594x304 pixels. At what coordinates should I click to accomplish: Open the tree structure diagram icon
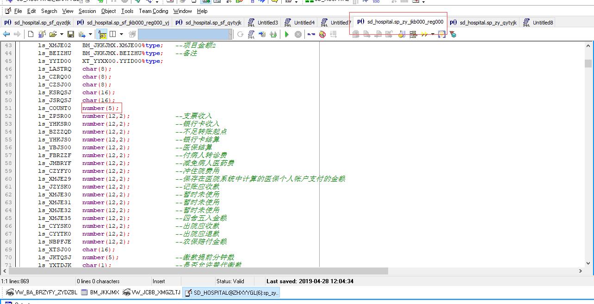coord(413,34)
